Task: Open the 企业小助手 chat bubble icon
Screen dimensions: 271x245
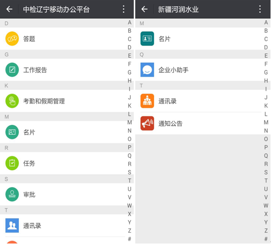Action: (x=147, y=70)
